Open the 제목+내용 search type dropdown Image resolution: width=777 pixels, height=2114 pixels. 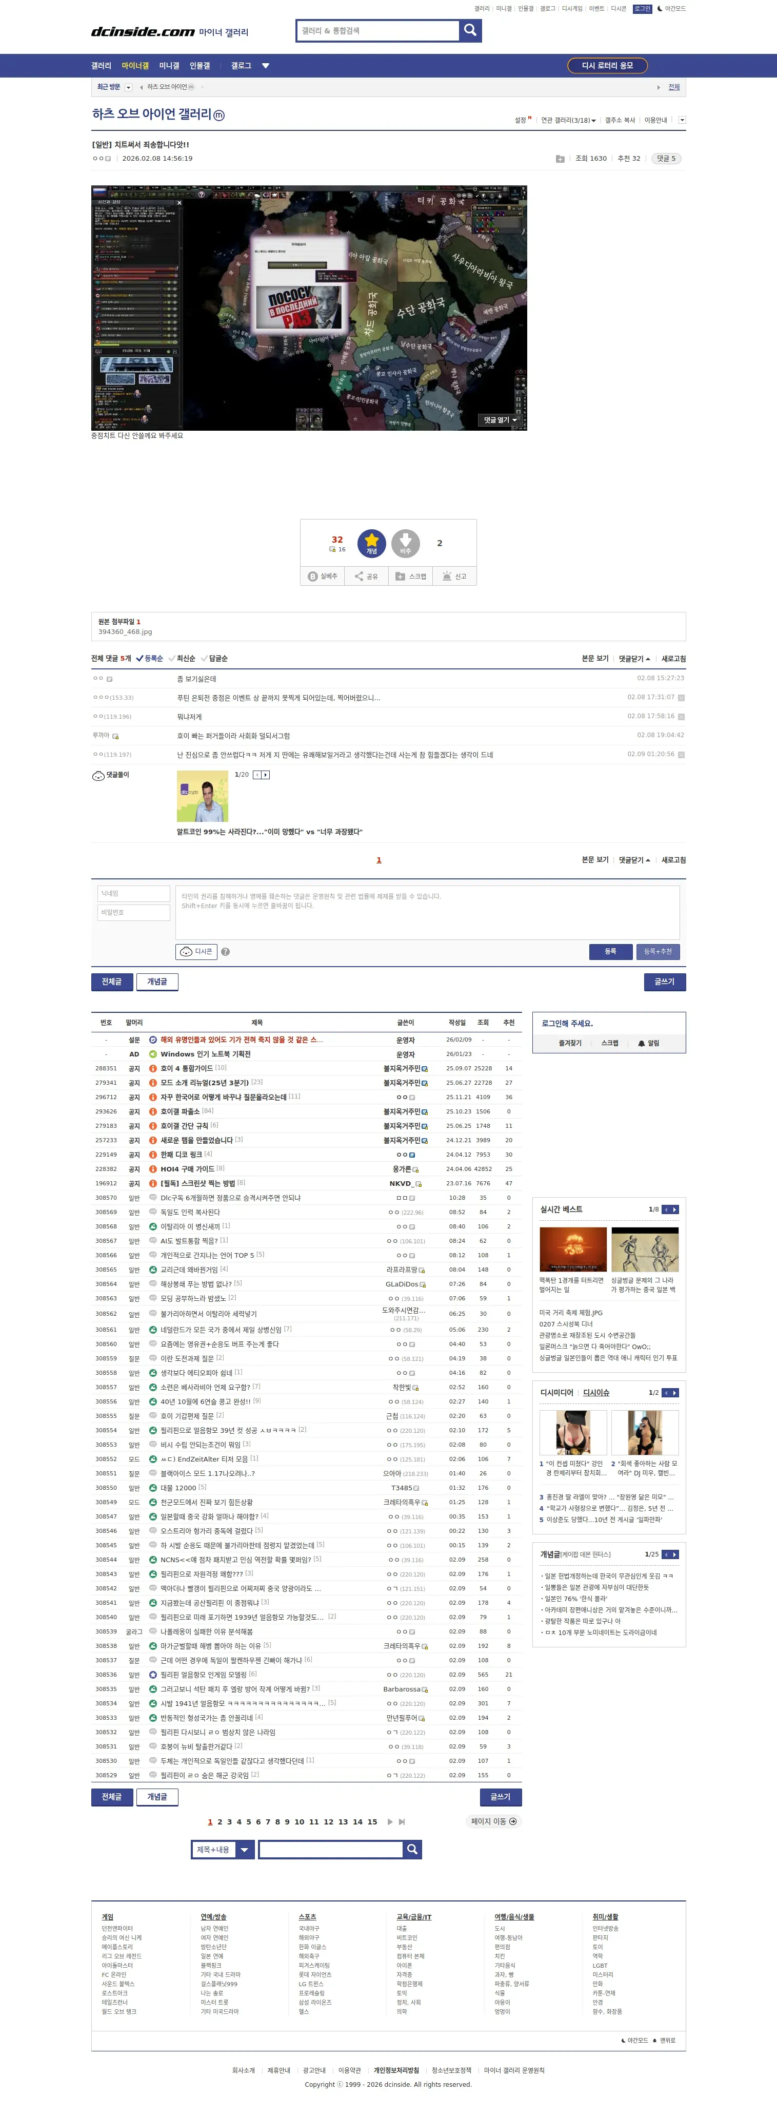pos(222,1849)
